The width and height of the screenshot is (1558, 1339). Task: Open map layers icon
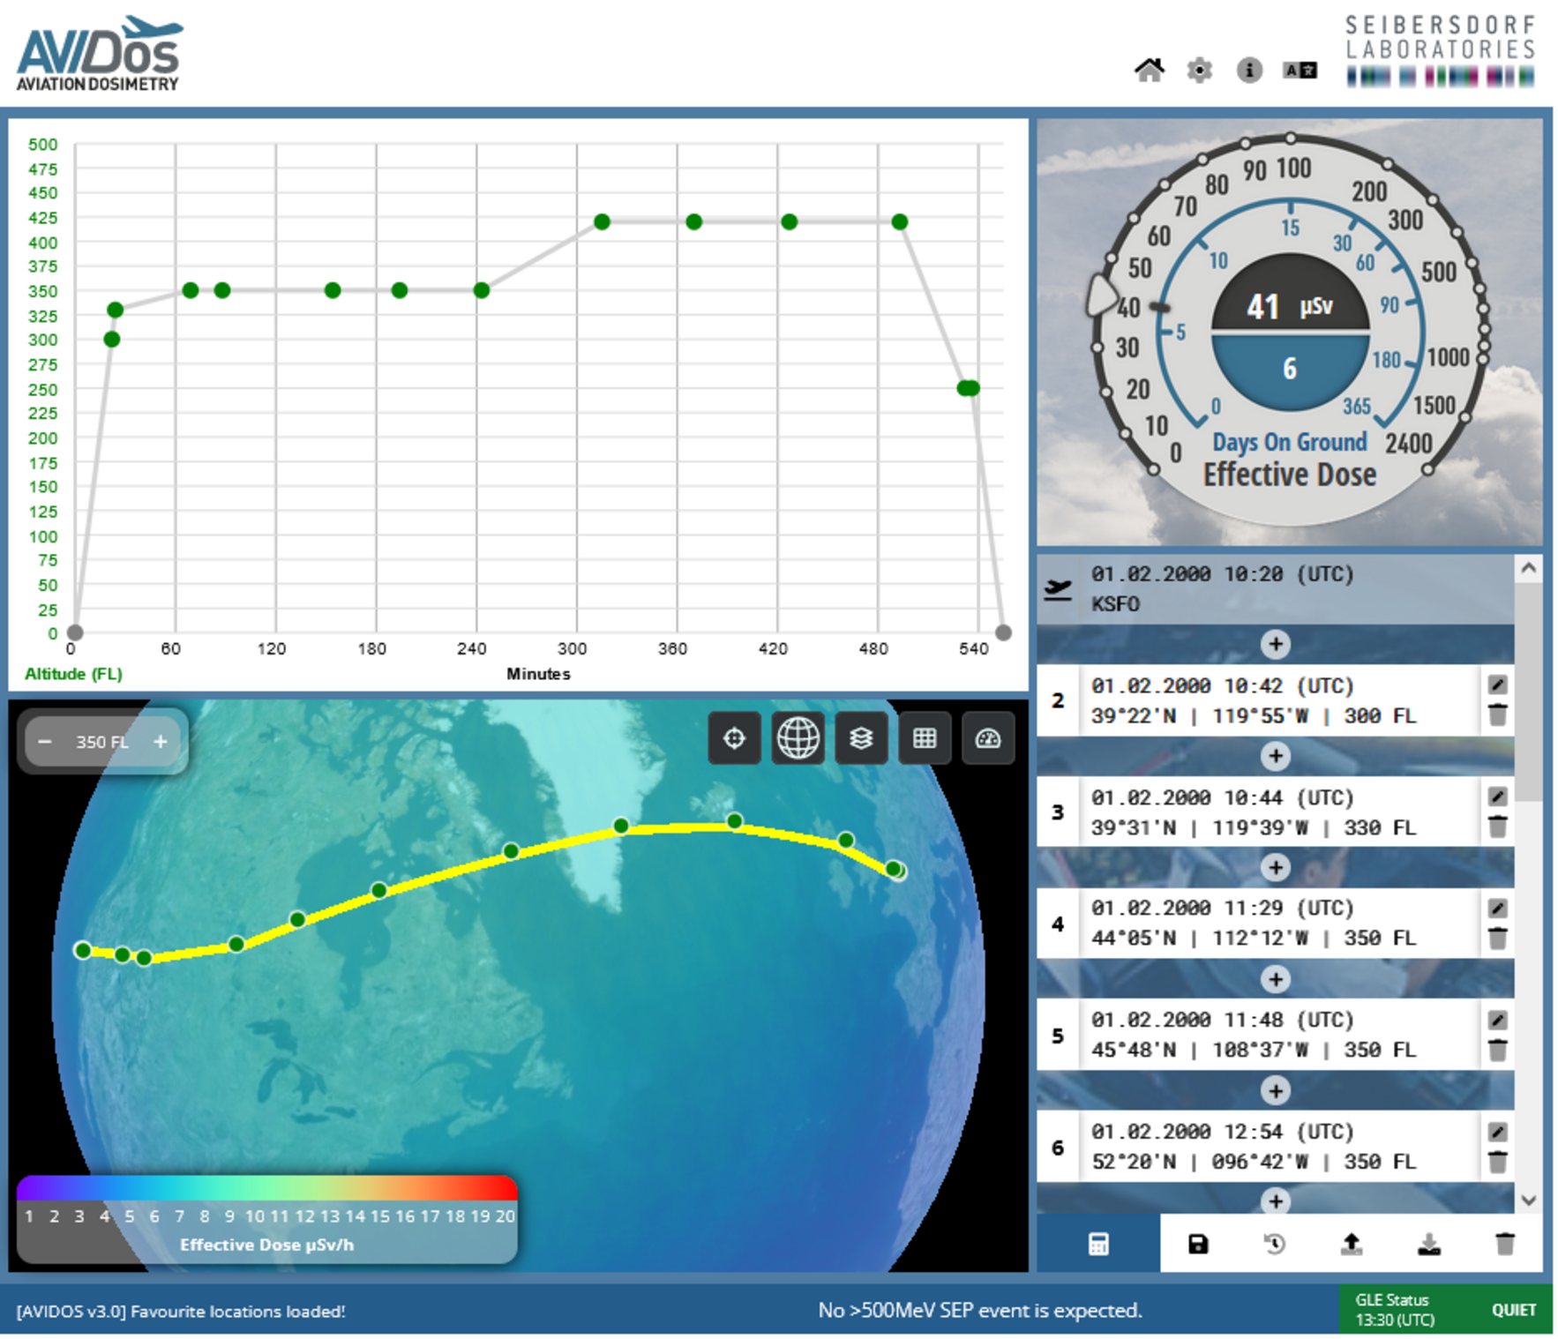pyautogui.click(x=861, y=737)
